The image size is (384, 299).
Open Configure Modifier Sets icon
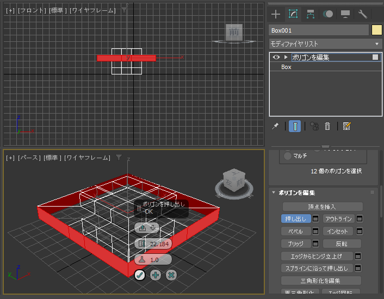coord(346,126)
